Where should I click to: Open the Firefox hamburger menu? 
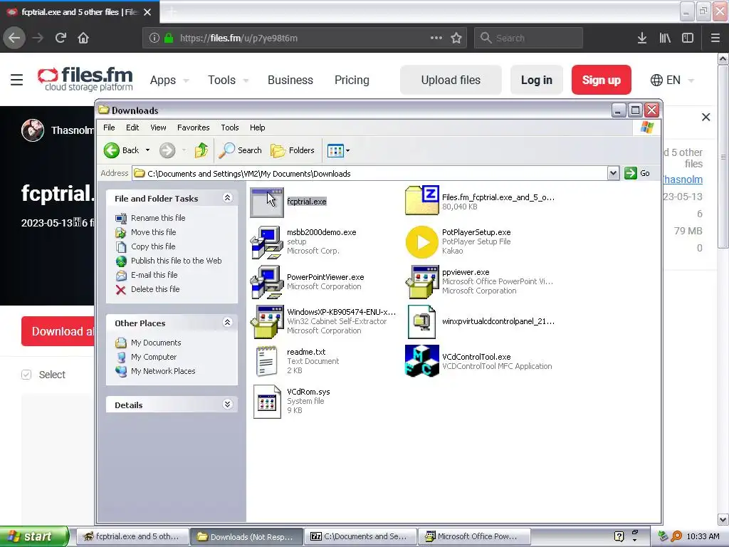click(715, 38)
